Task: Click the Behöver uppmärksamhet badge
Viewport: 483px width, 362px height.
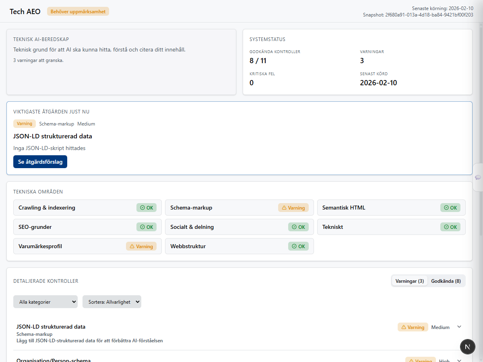Action: click(78, 11)
